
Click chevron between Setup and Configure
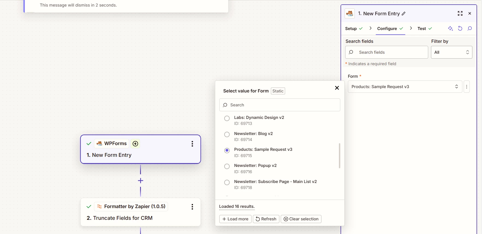pyautogui.click(x=370, y=28)
